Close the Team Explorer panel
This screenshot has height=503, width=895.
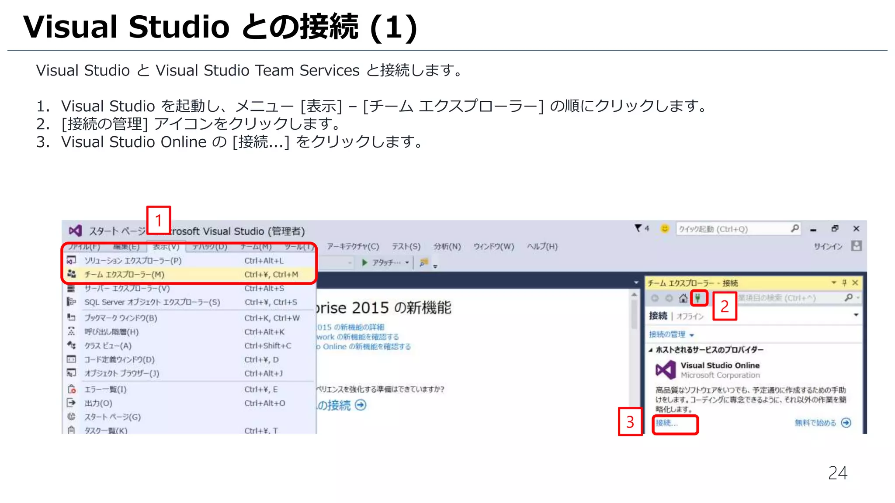pyautogui.click(x=855, y=283)
